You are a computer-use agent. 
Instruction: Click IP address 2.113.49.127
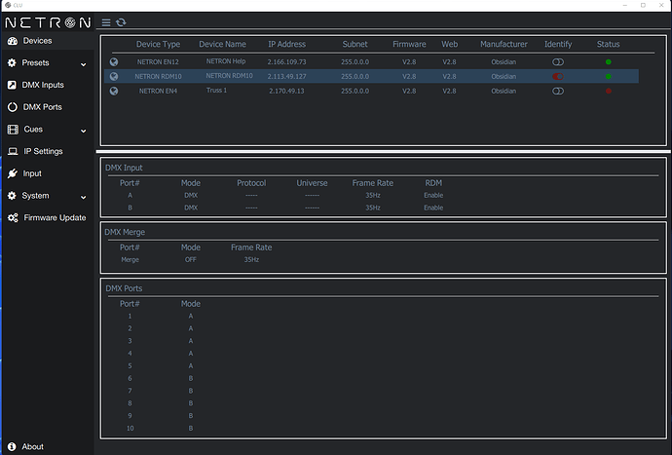286,76
